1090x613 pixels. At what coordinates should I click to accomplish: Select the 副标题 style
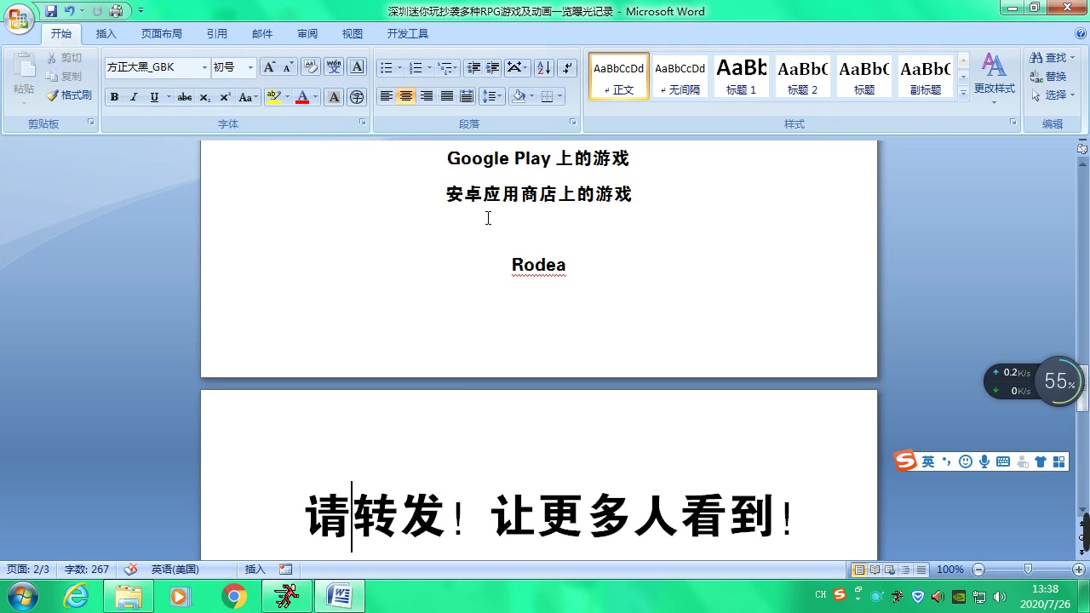tap(925, 77)
